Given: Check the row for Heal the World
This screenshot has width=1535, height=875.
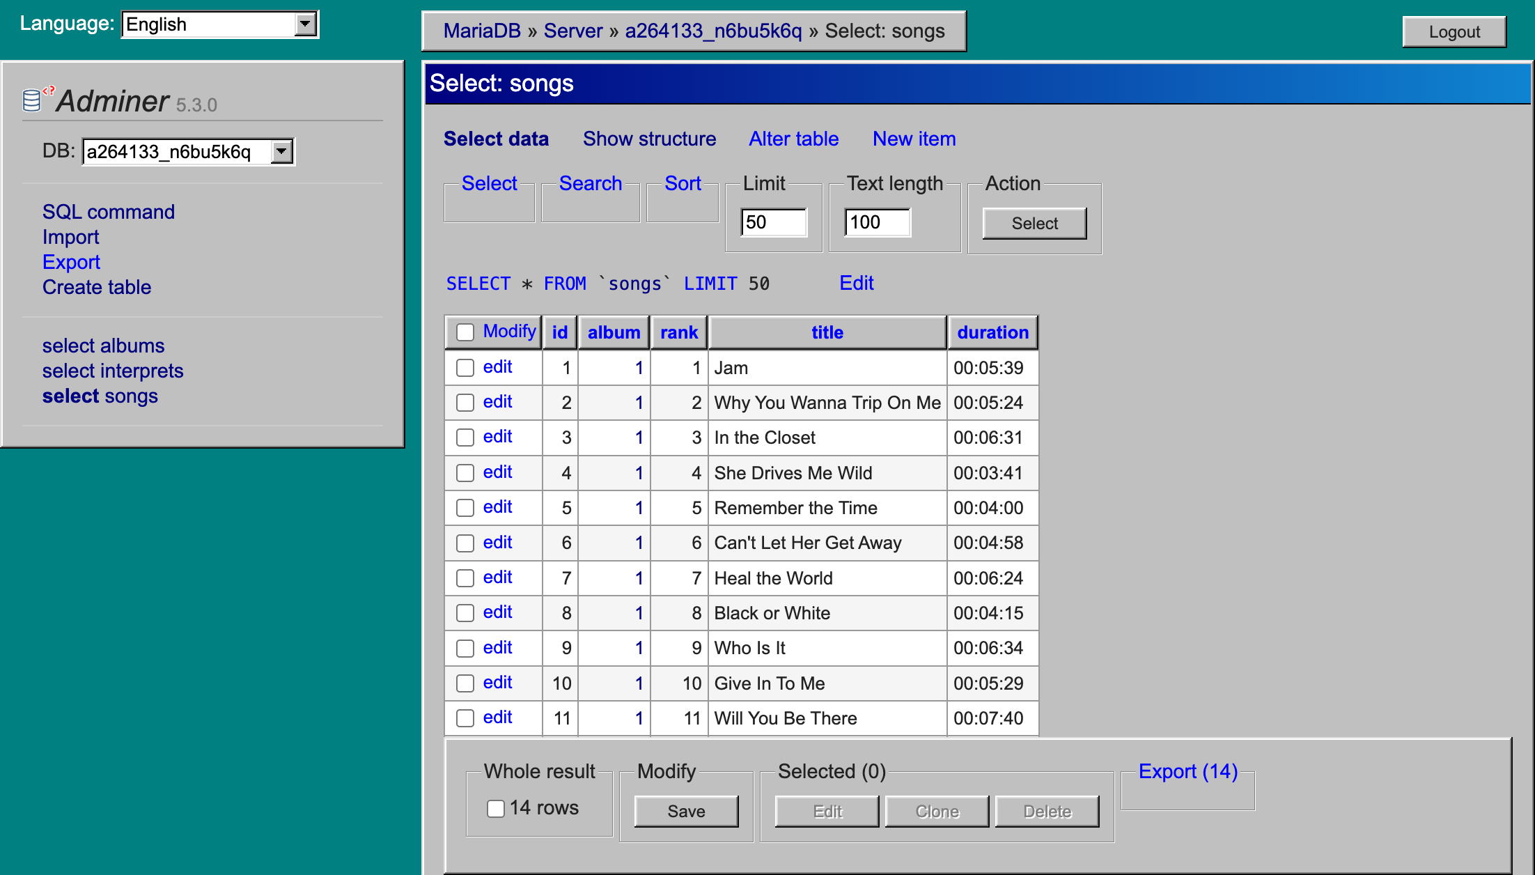Looking at the screenshot, I should (465, 578).
